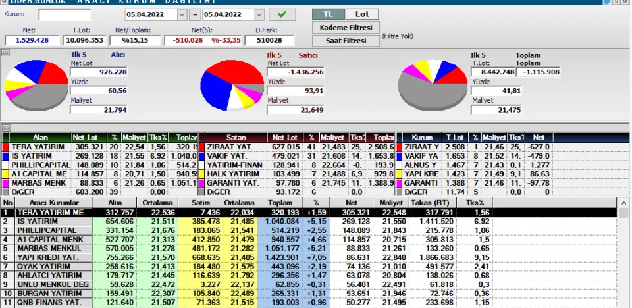Click red swatch beside TERA YATIRIM in Alan table

click(6, 147)
